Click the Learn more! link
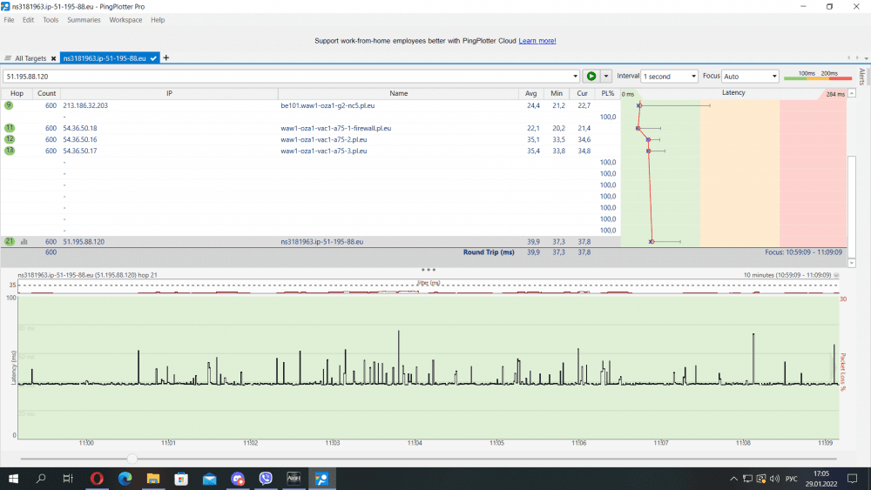This screenshot has width=871, height=490. pos(537,40)
